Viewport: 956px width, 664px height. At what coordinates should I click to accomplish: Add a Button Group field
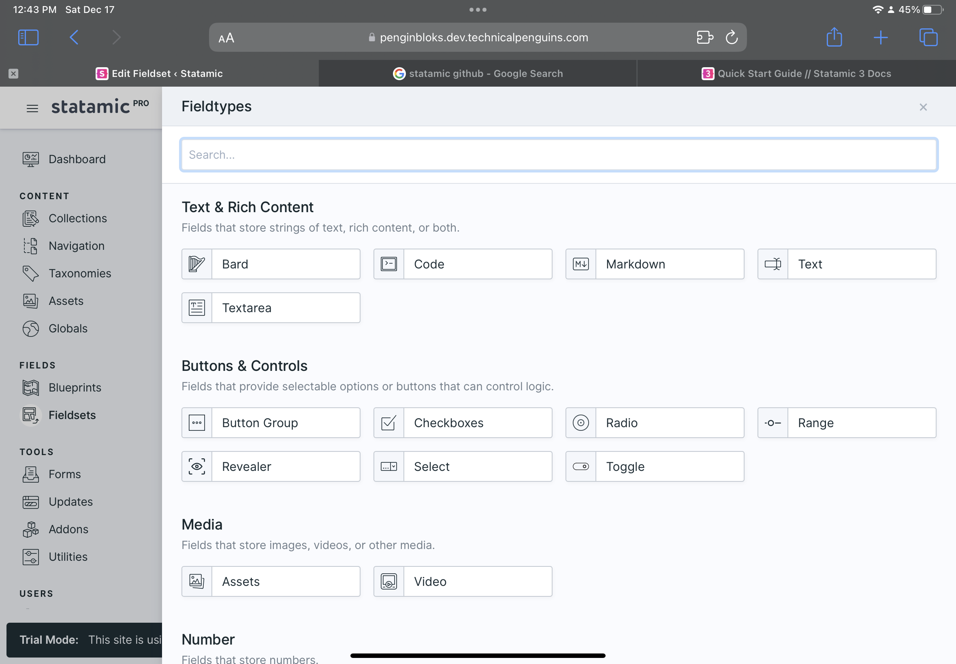point(271,423)
